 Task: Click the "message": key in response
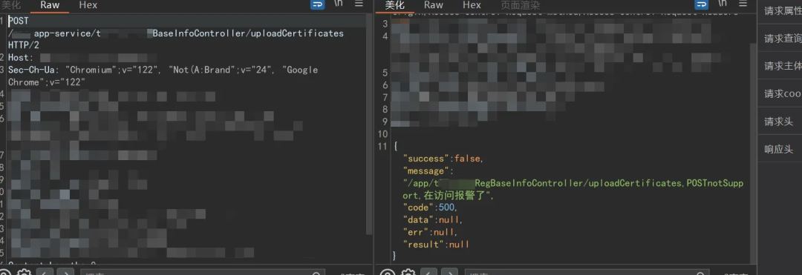[x=428, y=171]
